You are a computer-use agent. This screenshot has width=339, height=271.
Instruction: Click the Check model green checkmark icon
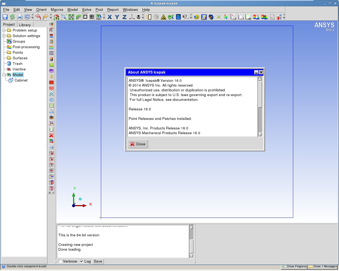171,17
